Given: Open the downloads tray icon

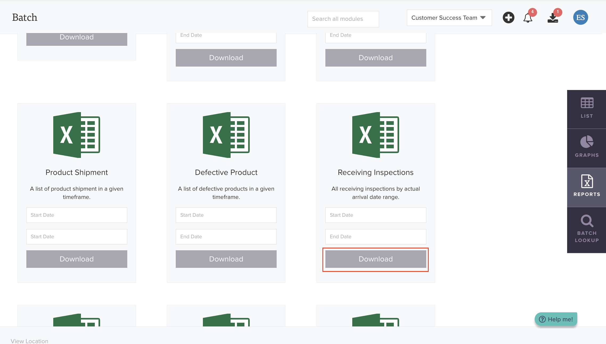Looking at the screenshot, I should [553, 18].
